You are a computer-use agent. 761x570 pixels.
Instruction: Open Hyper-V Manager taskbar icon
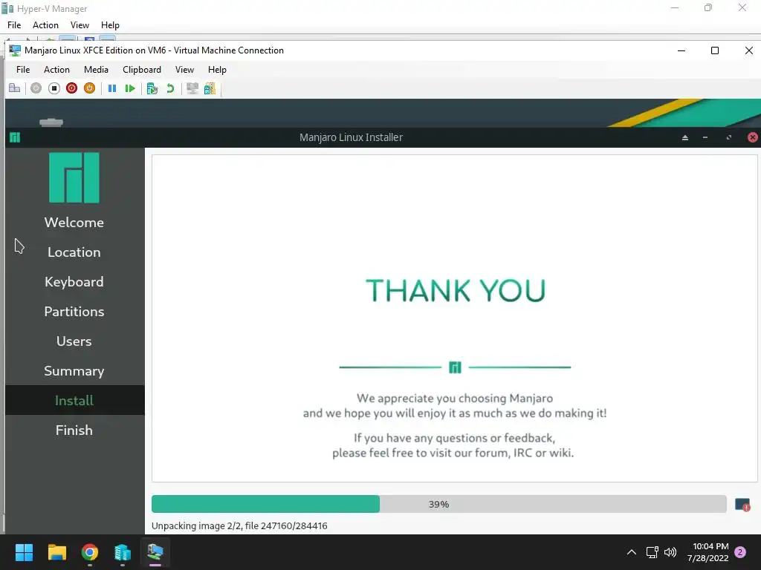(x=123, y=552)
